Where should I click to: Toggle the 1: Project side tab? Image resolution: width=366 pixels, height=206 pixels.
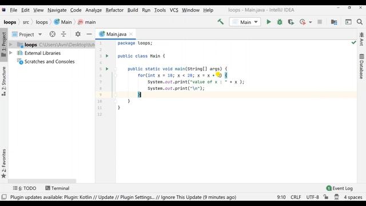[x=4, y=45]
